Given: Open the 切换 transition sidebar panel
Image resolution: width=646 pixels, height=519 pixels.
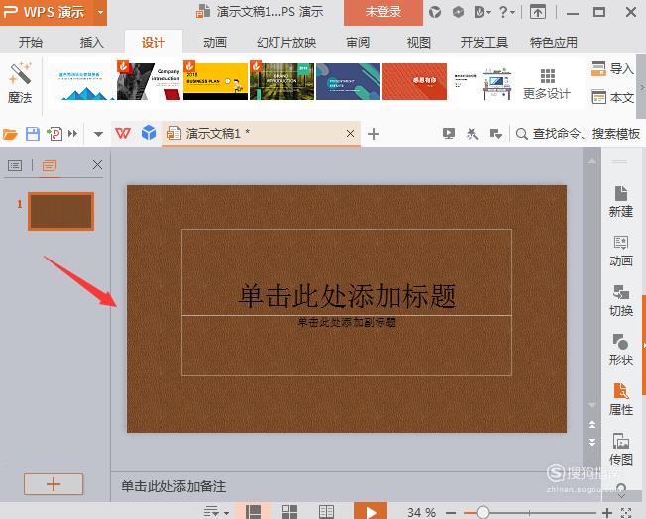Looking at the screenshot, I should (621, 301).
